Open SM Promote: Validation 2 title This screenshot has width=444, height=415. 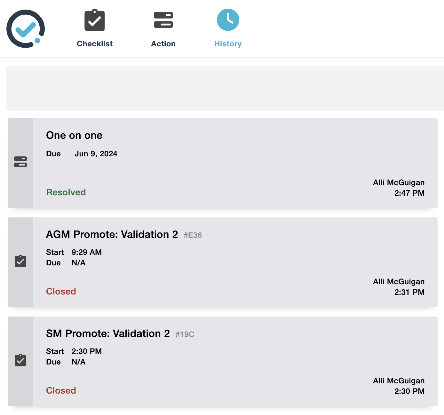click(x=108, y=333)
